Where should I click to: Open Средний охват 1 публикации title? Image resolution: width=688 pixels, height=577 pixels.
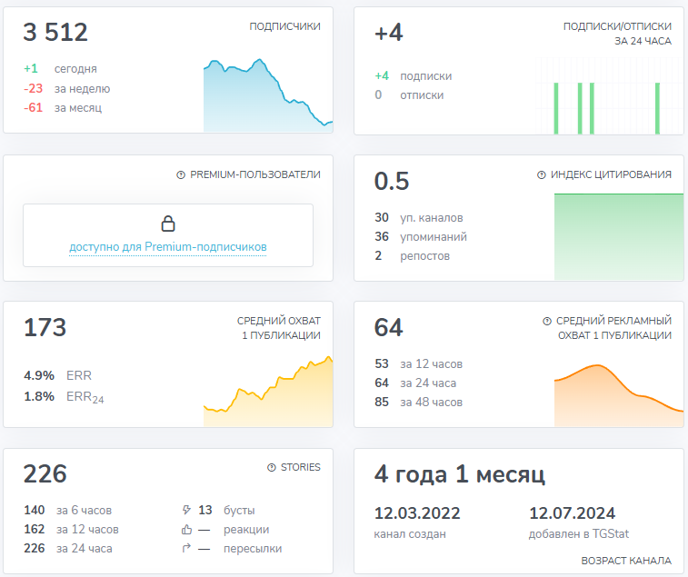278,328
